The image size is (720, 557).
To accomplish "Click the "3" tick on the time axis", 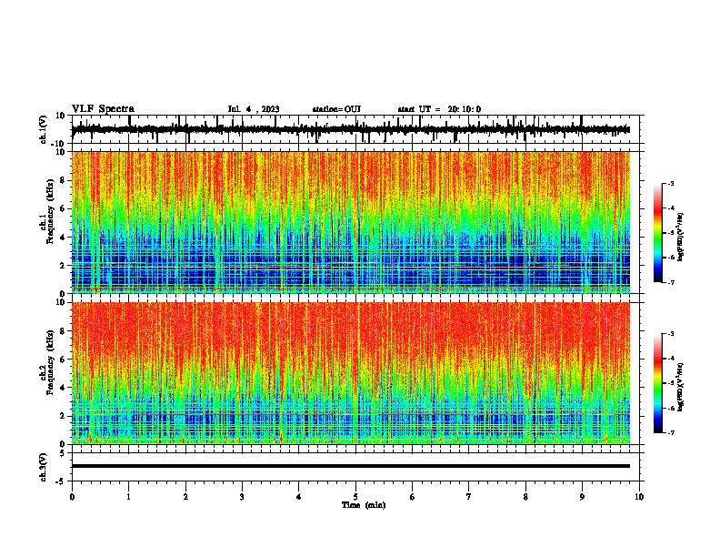I will click(x=242, y=497).
